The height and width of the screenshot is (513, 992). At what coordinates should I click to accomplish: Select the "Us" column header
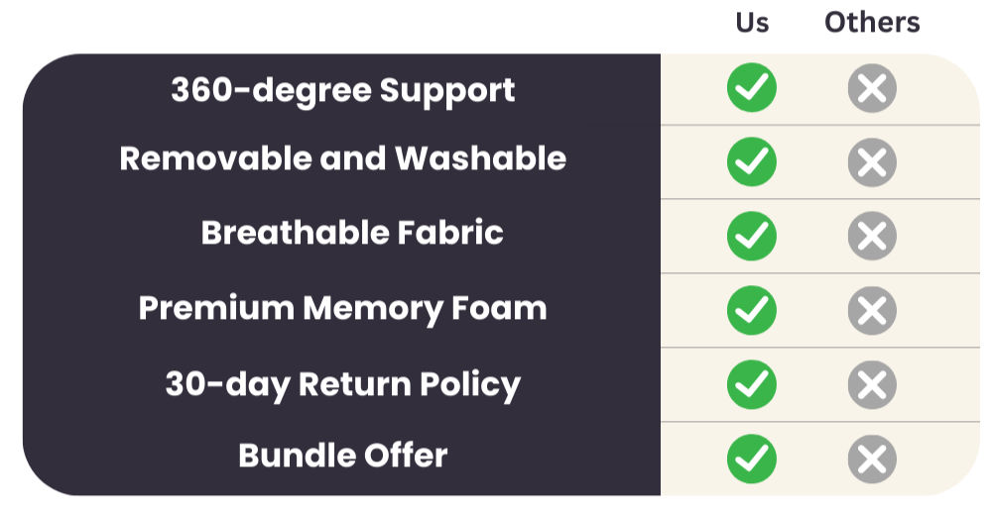(752, 22)
